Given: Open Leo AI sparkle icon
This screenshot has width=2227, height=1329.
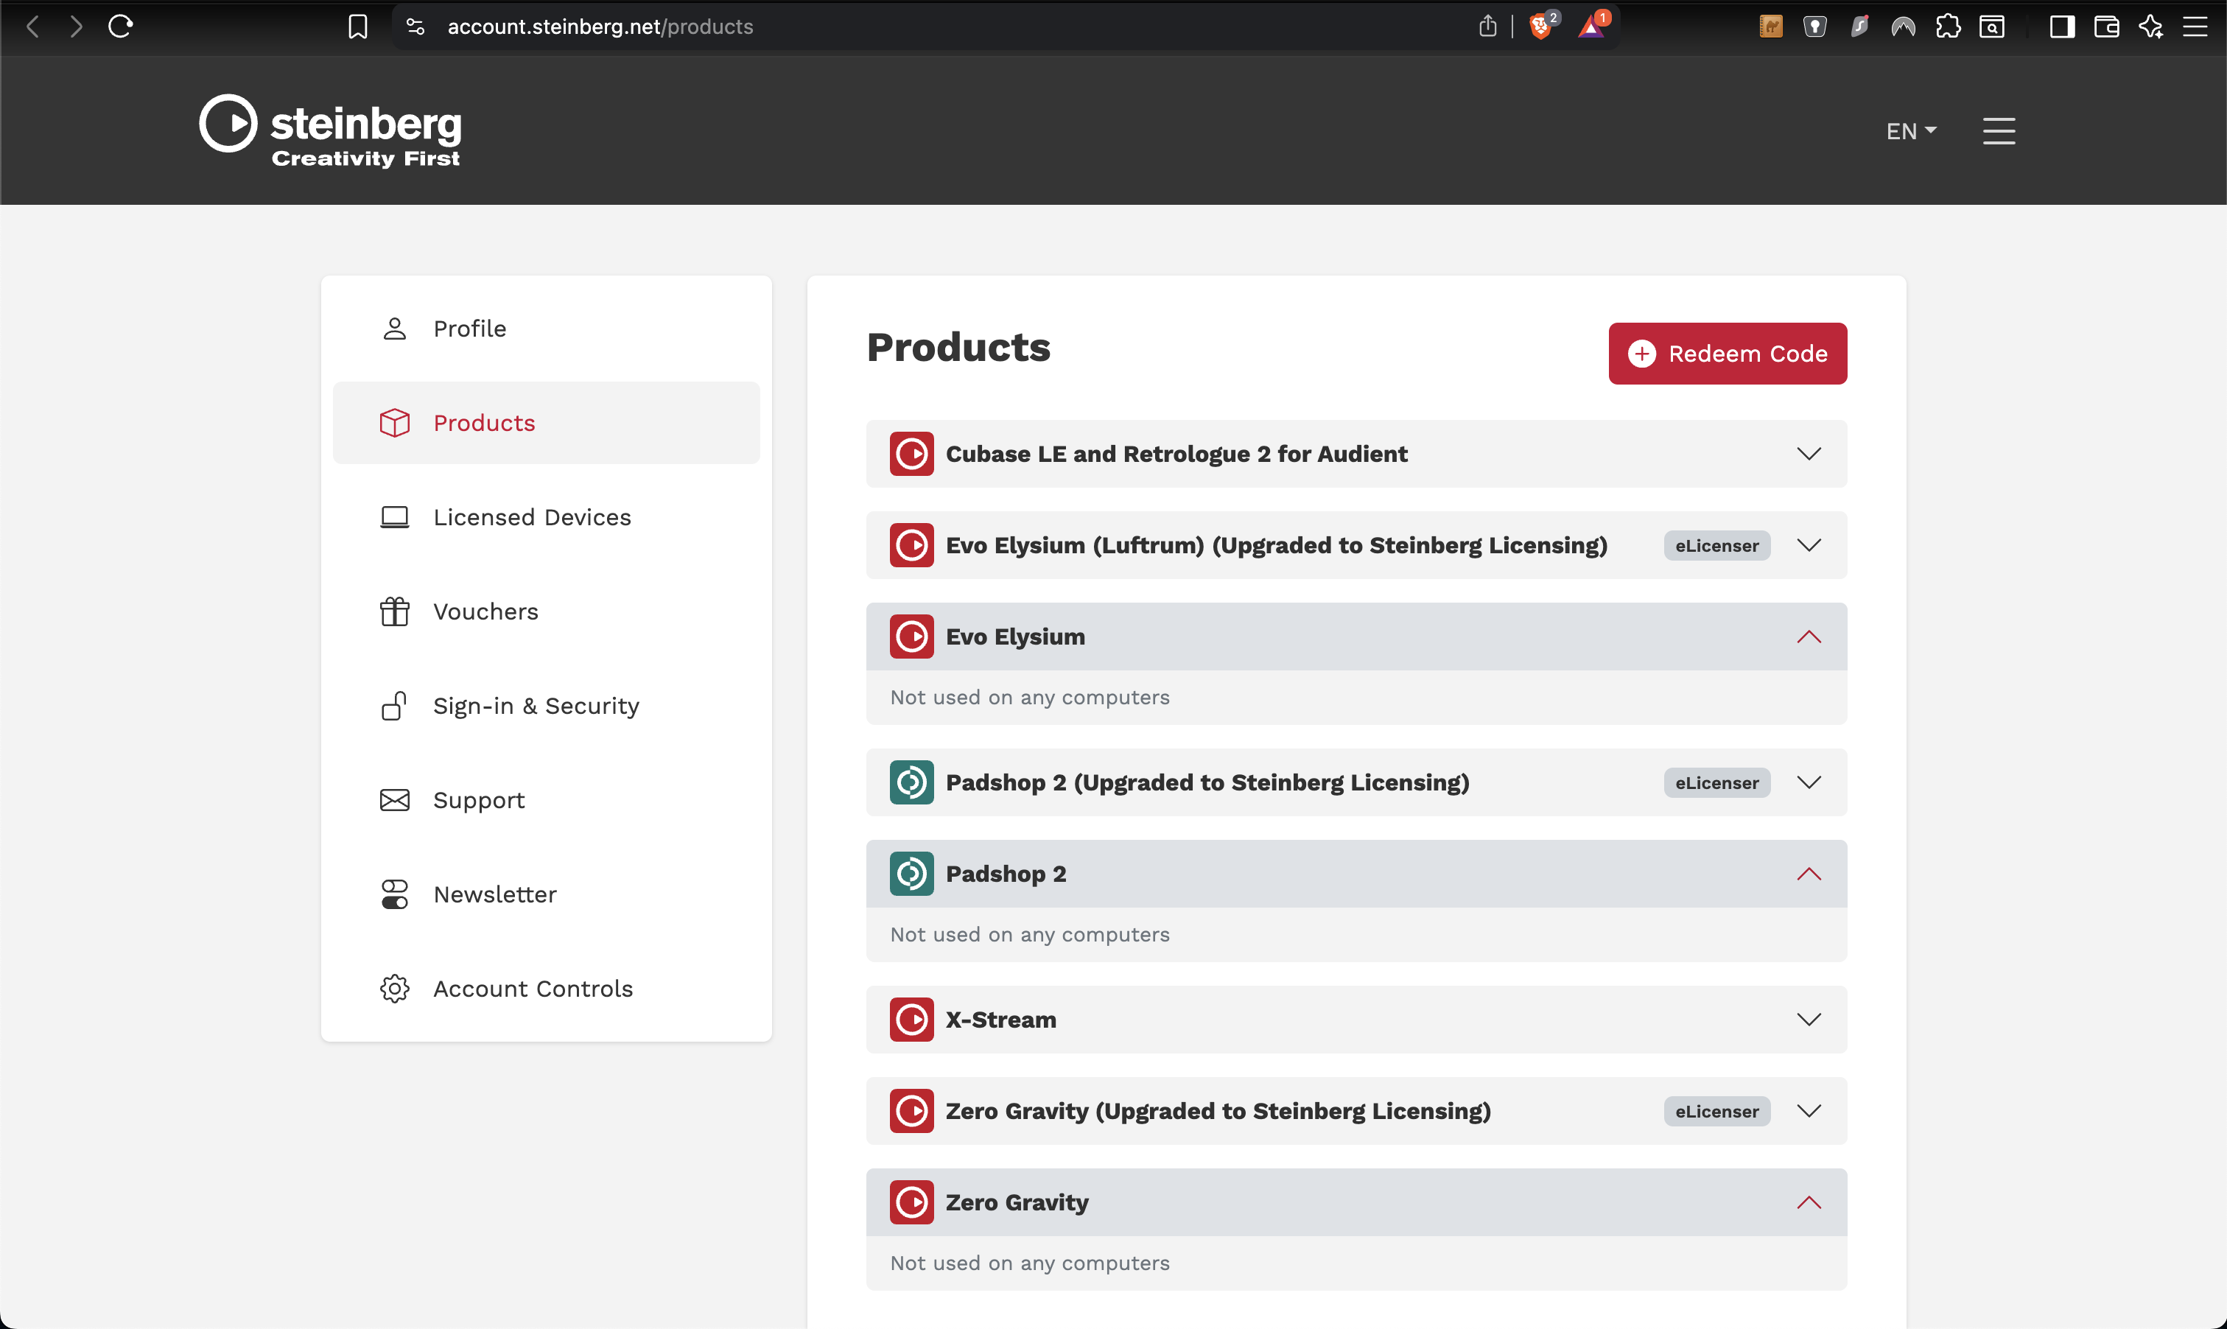Looking at the screenshot, I should click(x=2151, y=27).
